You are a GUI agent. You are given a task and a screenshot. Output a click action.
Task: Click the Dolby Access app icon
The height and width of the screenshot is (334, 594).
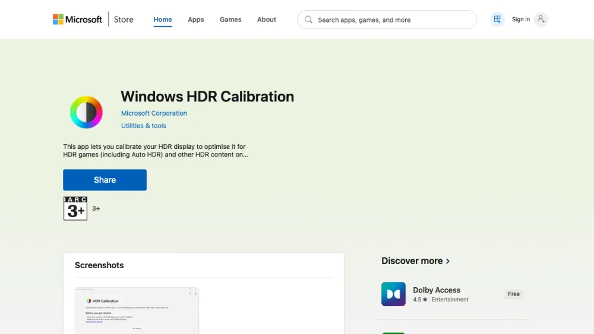coord(393,294)
